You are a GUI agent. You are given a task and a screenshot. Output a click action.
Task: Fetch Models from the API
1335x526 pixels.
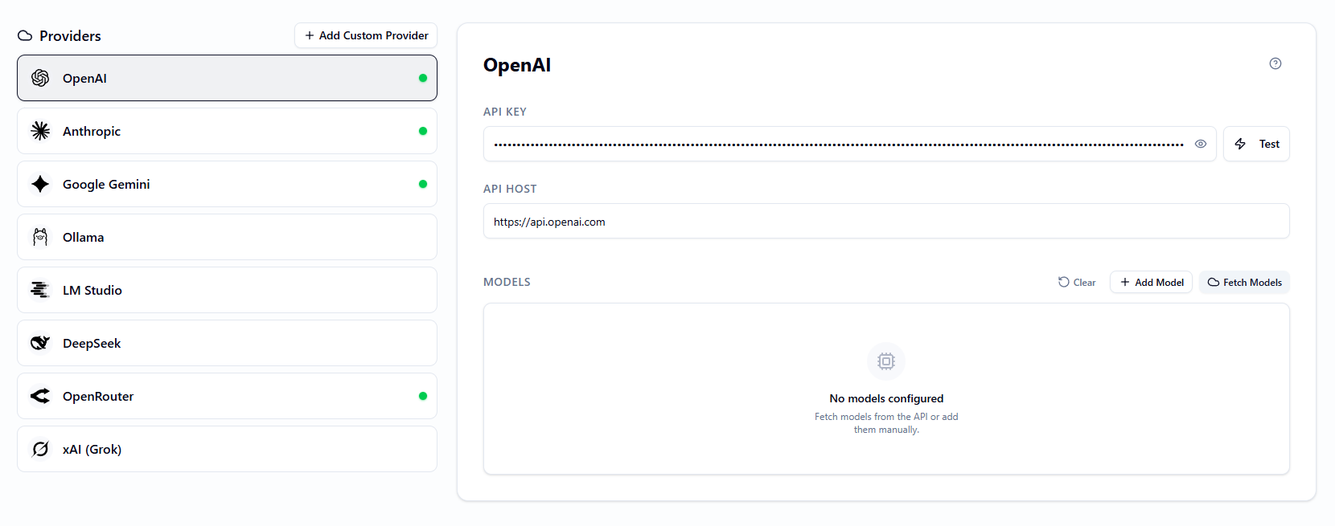coord(1244,282)
